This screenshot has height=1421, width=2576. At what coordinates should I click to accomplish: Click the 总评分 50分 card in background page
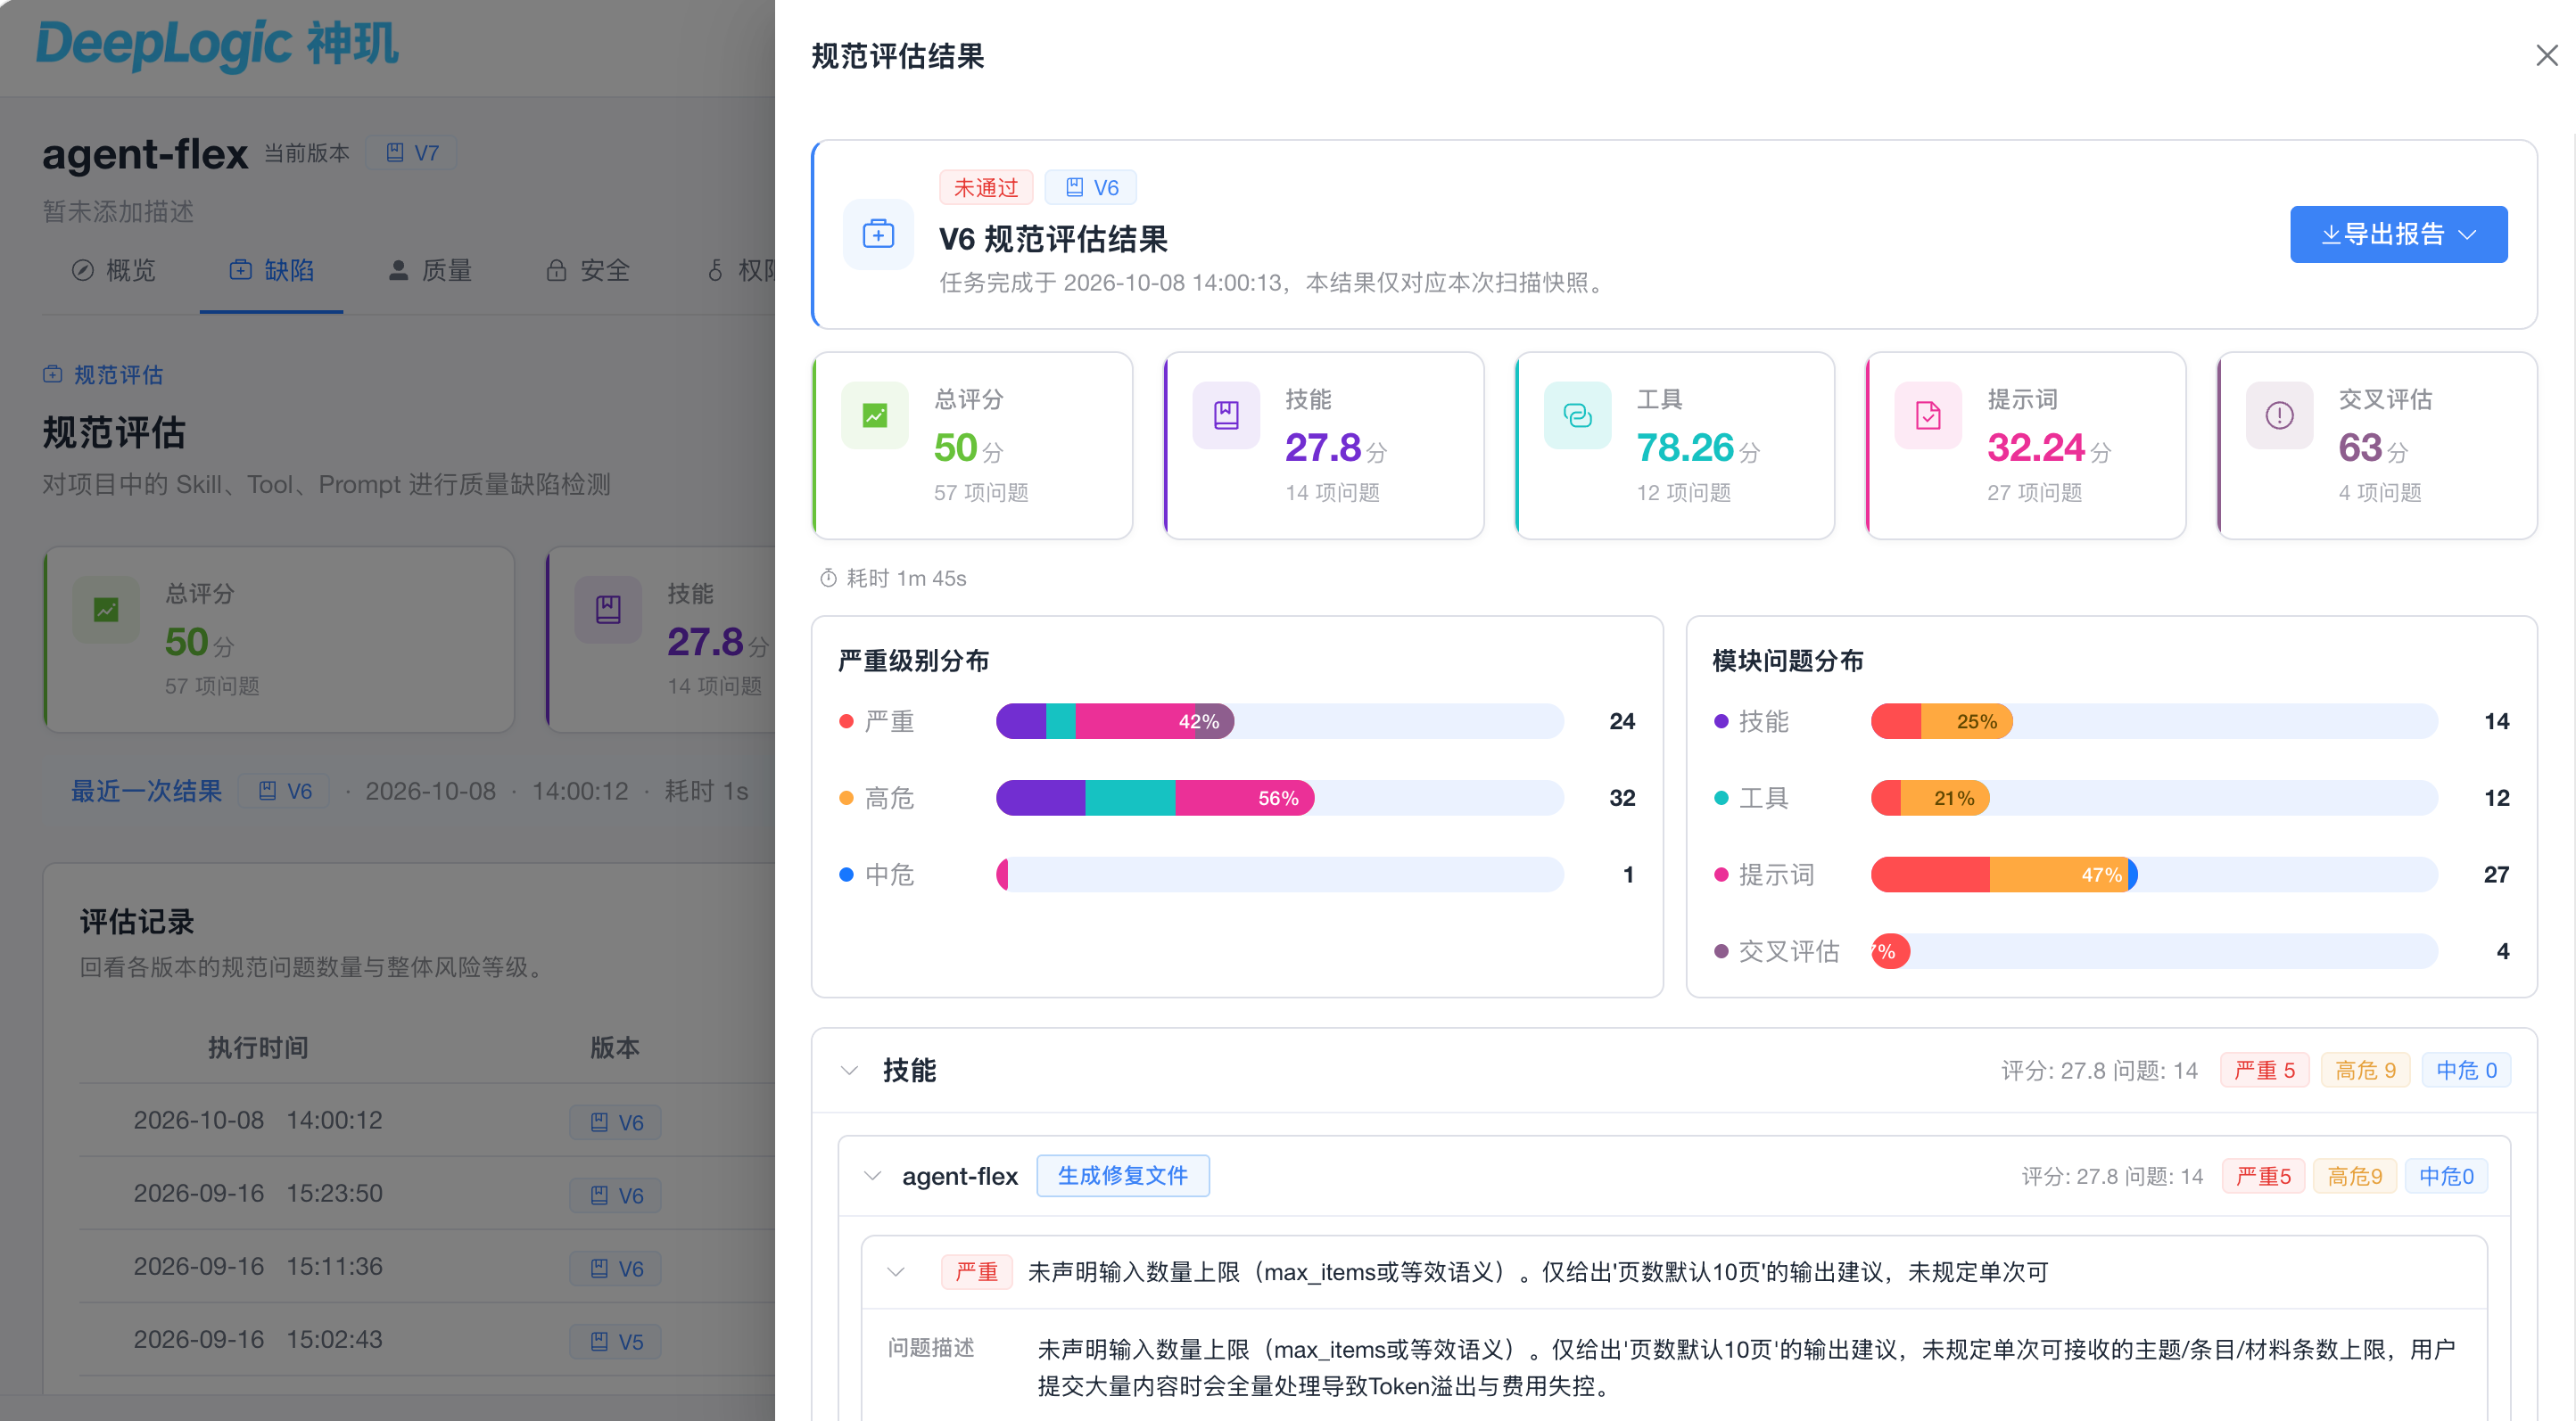(279, 639)
